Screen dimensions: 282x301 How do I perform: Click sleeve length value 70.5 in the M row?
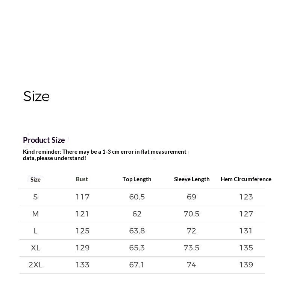(x=191, y=214)
